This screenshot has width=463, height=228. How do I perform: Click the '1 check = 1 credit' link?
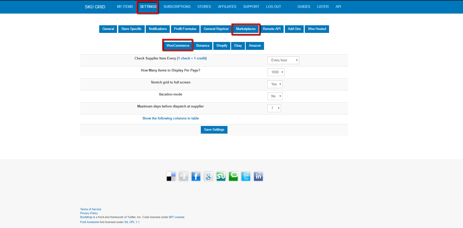(x=192, y=58)
